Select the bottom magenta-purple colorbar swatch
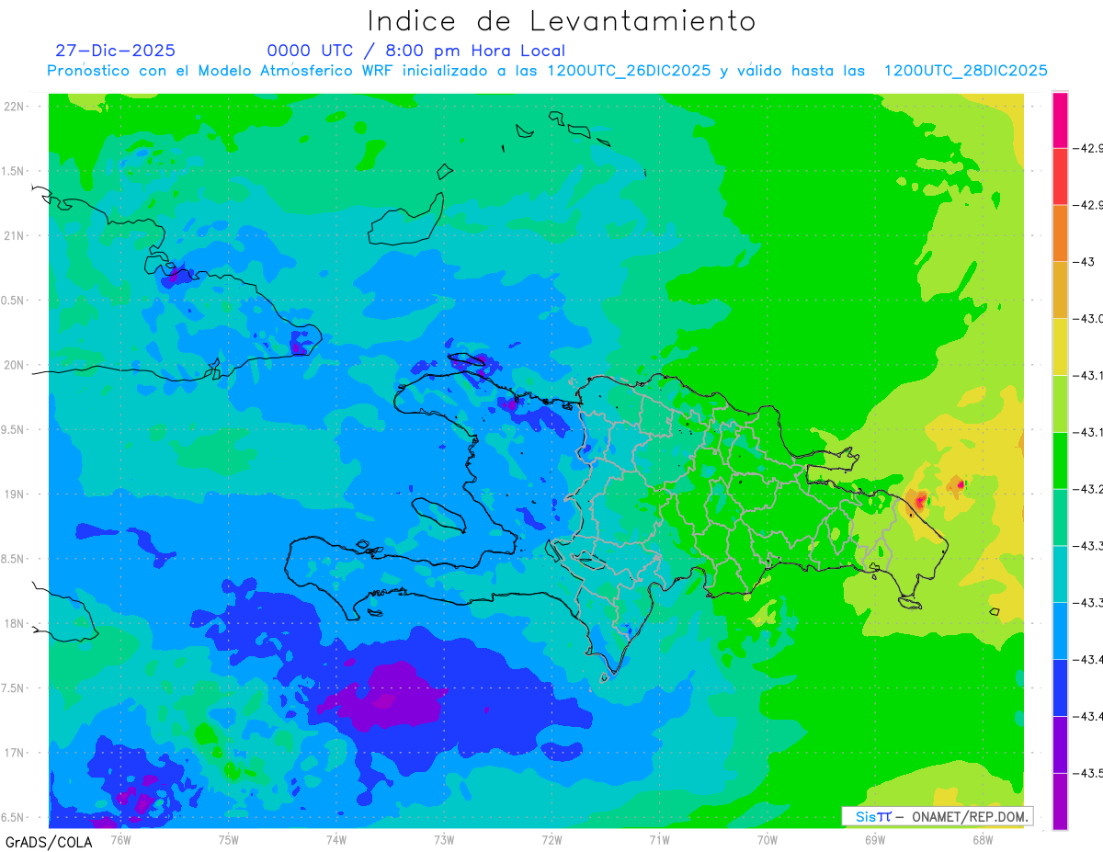1103x852 pixels. (1060, 801)
